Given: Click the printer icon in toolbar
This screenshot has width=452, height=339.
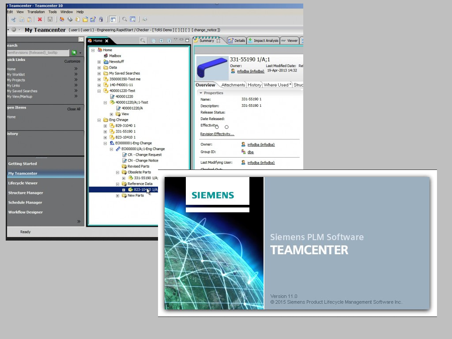Looking at the screenshot, I should pyautogui.click(x=145, y=19).
